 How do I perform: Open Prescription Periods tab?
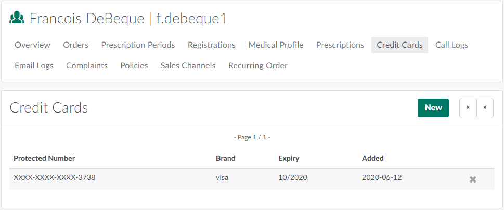pos(138,45)
